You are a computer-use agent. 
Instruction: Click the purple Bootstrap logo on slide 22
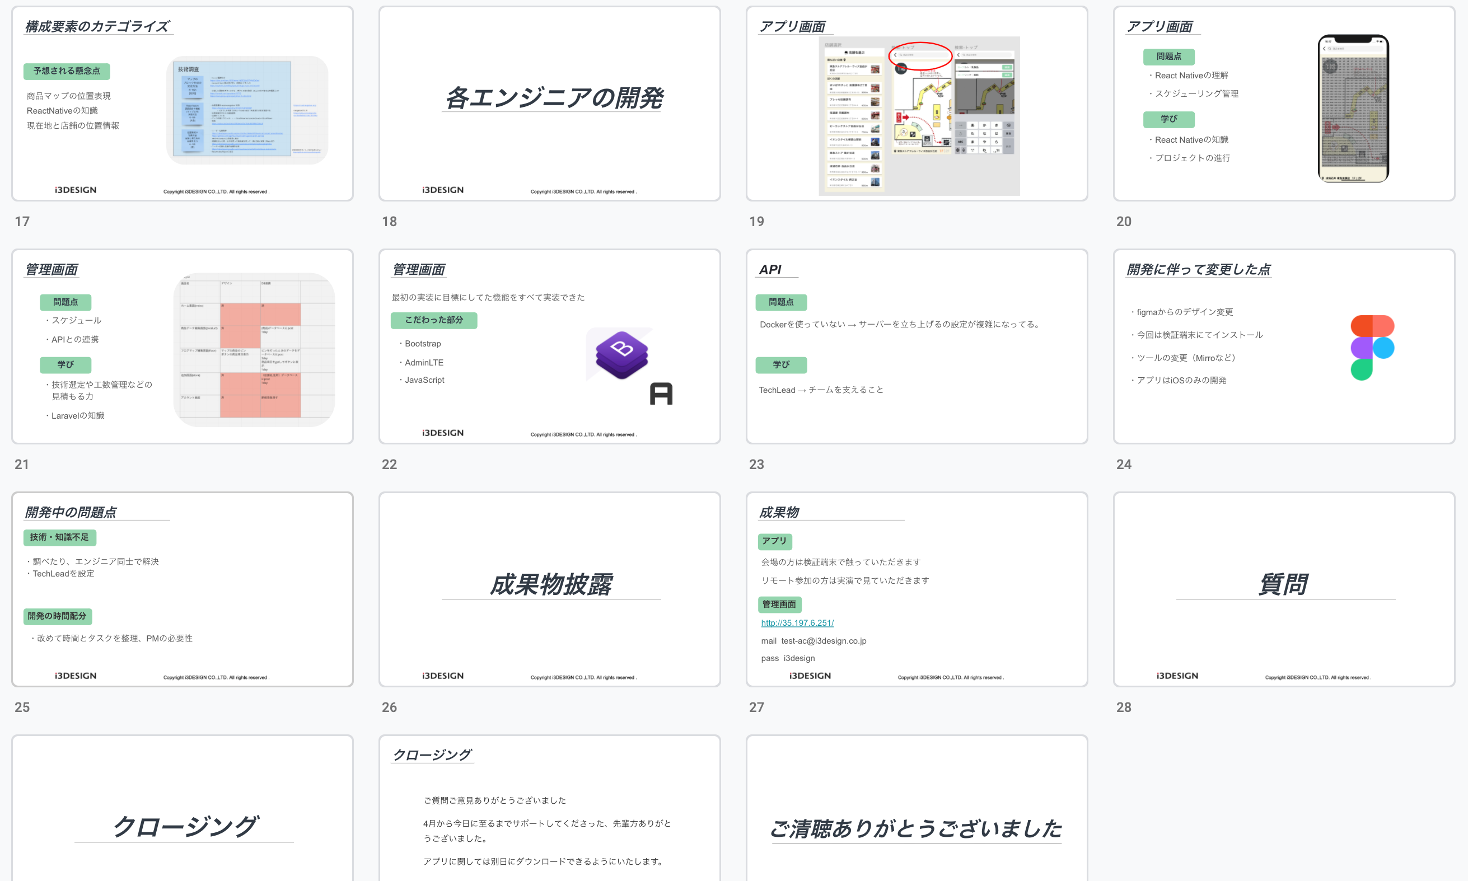click(621, 355)
